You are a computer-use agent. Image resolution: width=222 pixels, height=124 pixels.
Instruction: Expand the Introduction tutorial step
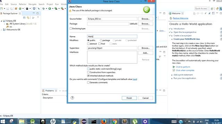point(172,29)
